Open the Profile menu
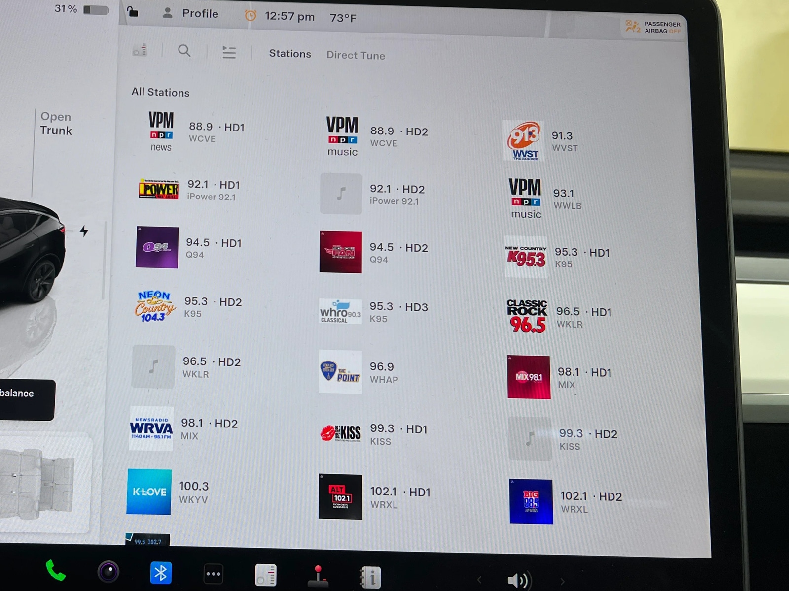This screenshot has height=591, width=789. tap(190, 13)
